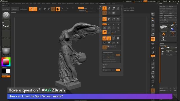Screen dimensions: 180x101
Task: Open the Preferences menu
Action: point(70,4)
